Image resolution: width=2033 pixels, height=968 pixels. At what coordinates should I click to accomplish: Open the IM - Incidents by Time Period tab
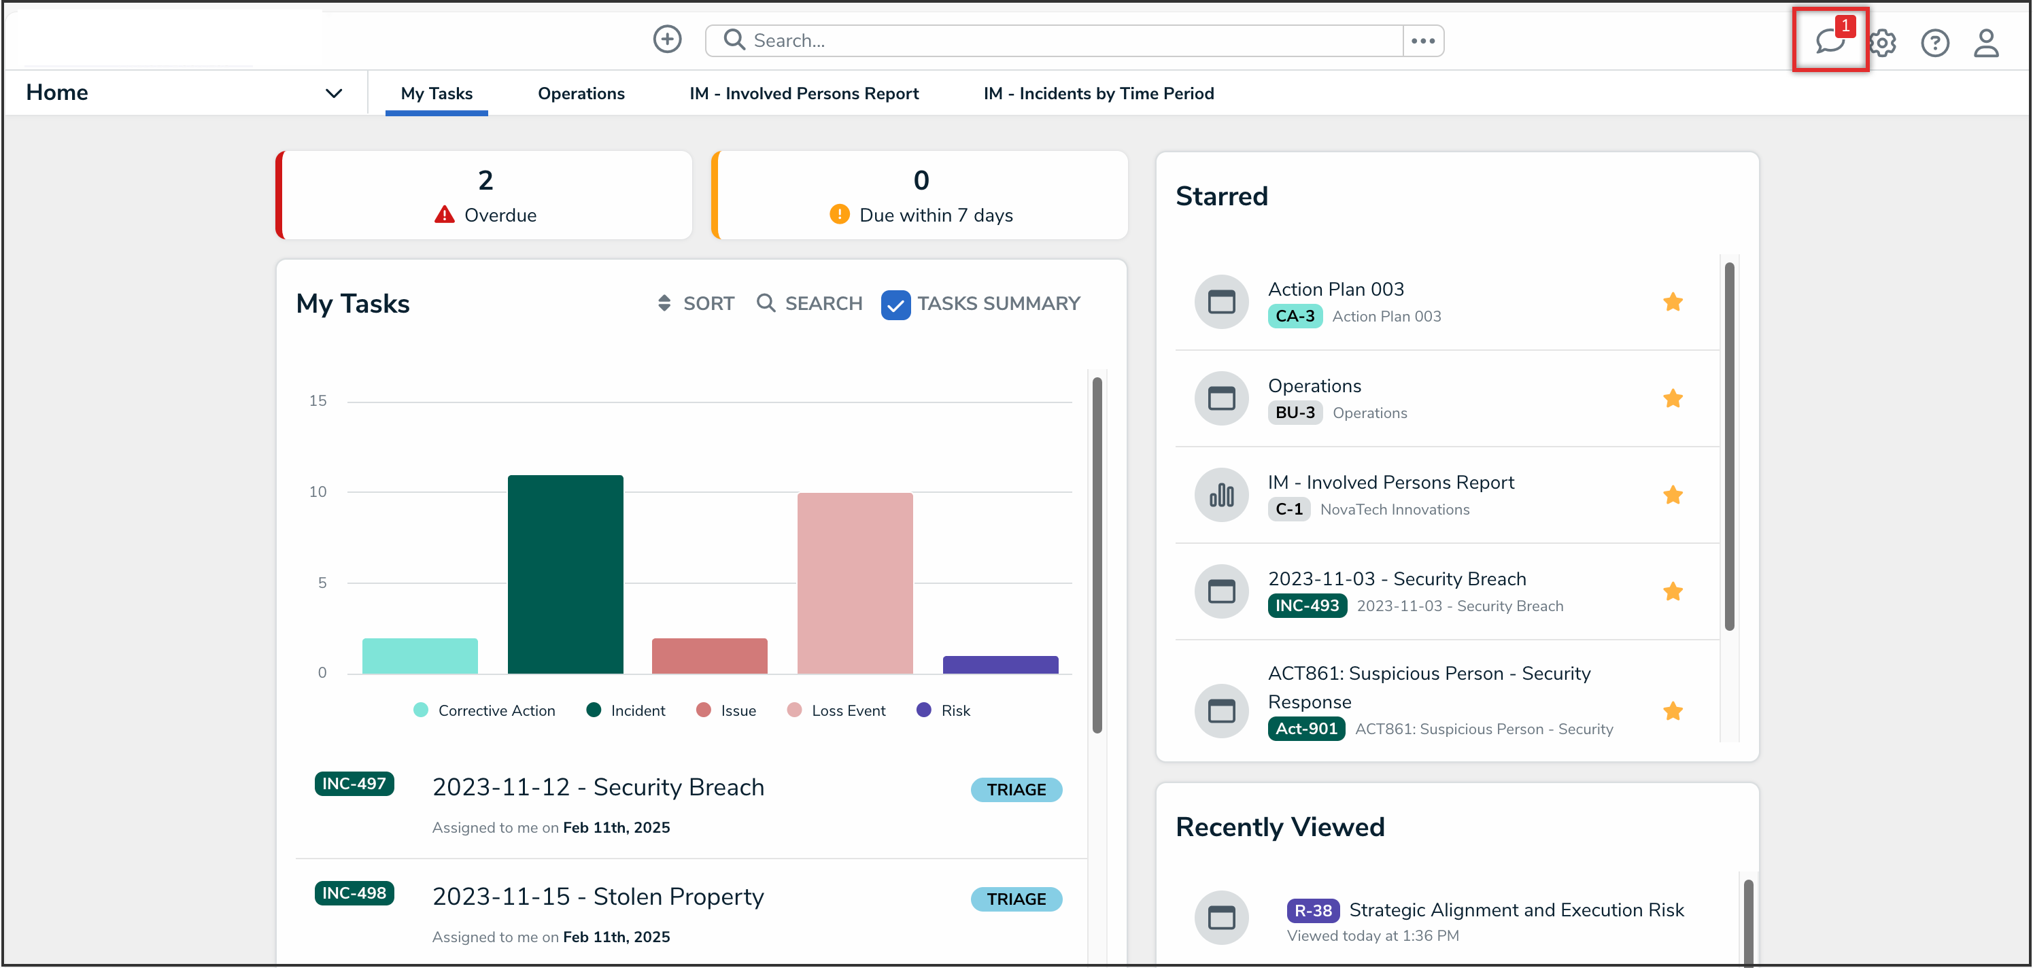click(1098, 93)
